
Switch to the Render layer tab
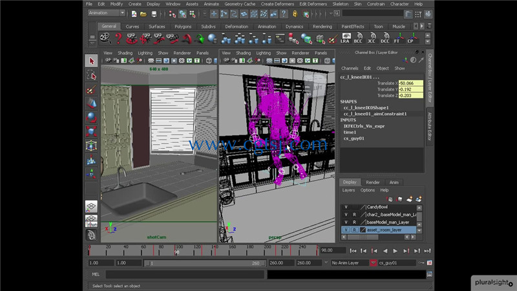click(373, 182)
